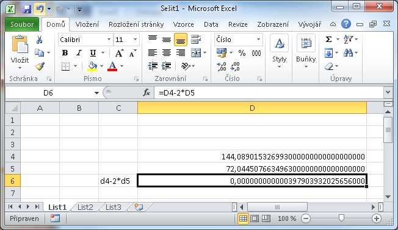The height and width of the screenshot is (230, 398).
Task: Open the Soubor tab
Action: [22, 24]
